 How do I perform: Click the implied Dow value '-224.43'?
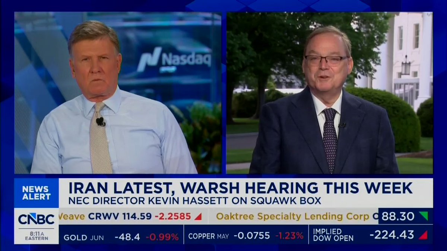tap(391, 235)
